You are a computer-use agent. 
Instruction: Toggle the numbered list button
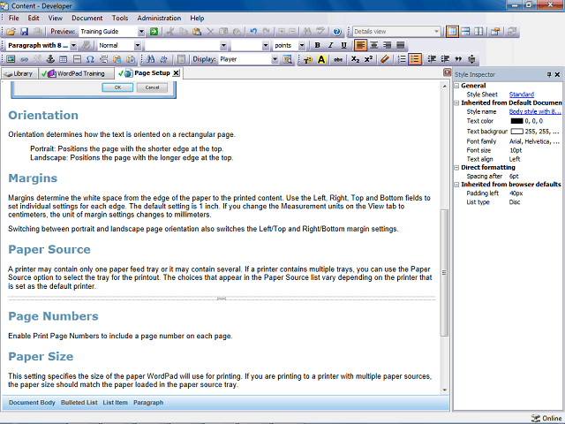pos(402,59)
